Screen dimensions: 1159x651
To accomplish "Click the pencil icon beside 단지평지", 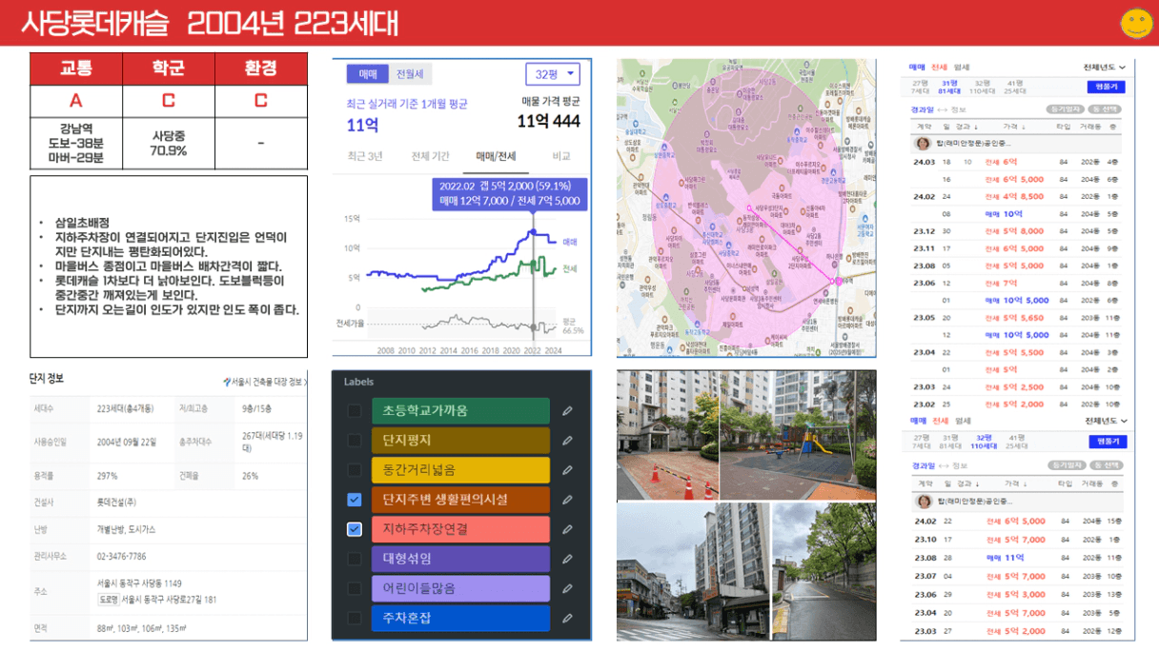I will [x=567, y=441].
